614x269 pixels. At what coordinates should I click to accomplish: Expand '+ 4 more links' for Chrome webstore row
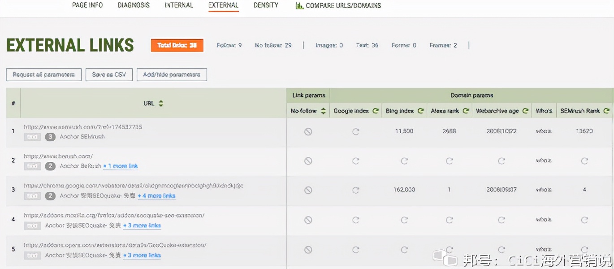click(x=156, y=196)
